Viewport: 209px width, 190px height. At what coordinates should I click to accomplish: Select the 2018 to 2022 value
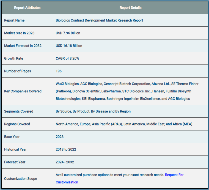tap(66, 149)
